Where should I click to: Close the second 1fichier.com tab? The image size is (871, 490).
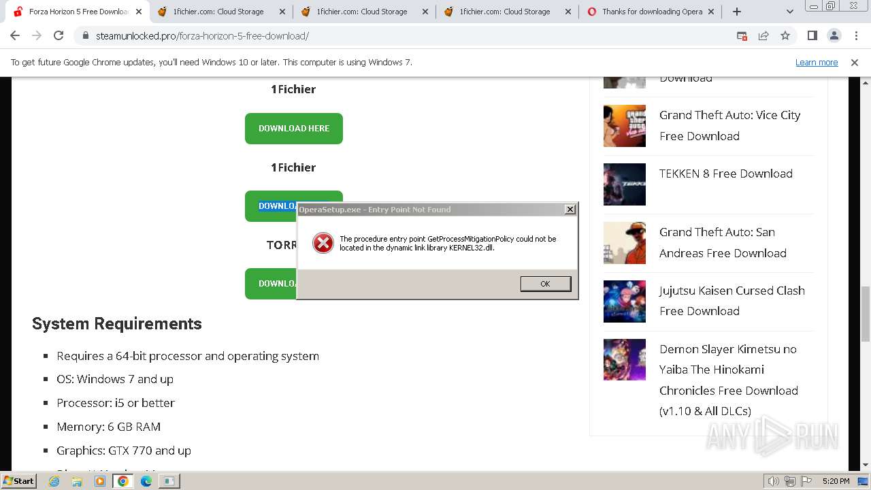pos(425,12)
